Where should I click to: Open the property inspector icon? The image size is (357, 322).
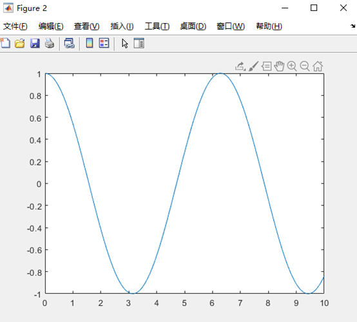[x=139, y=43]
